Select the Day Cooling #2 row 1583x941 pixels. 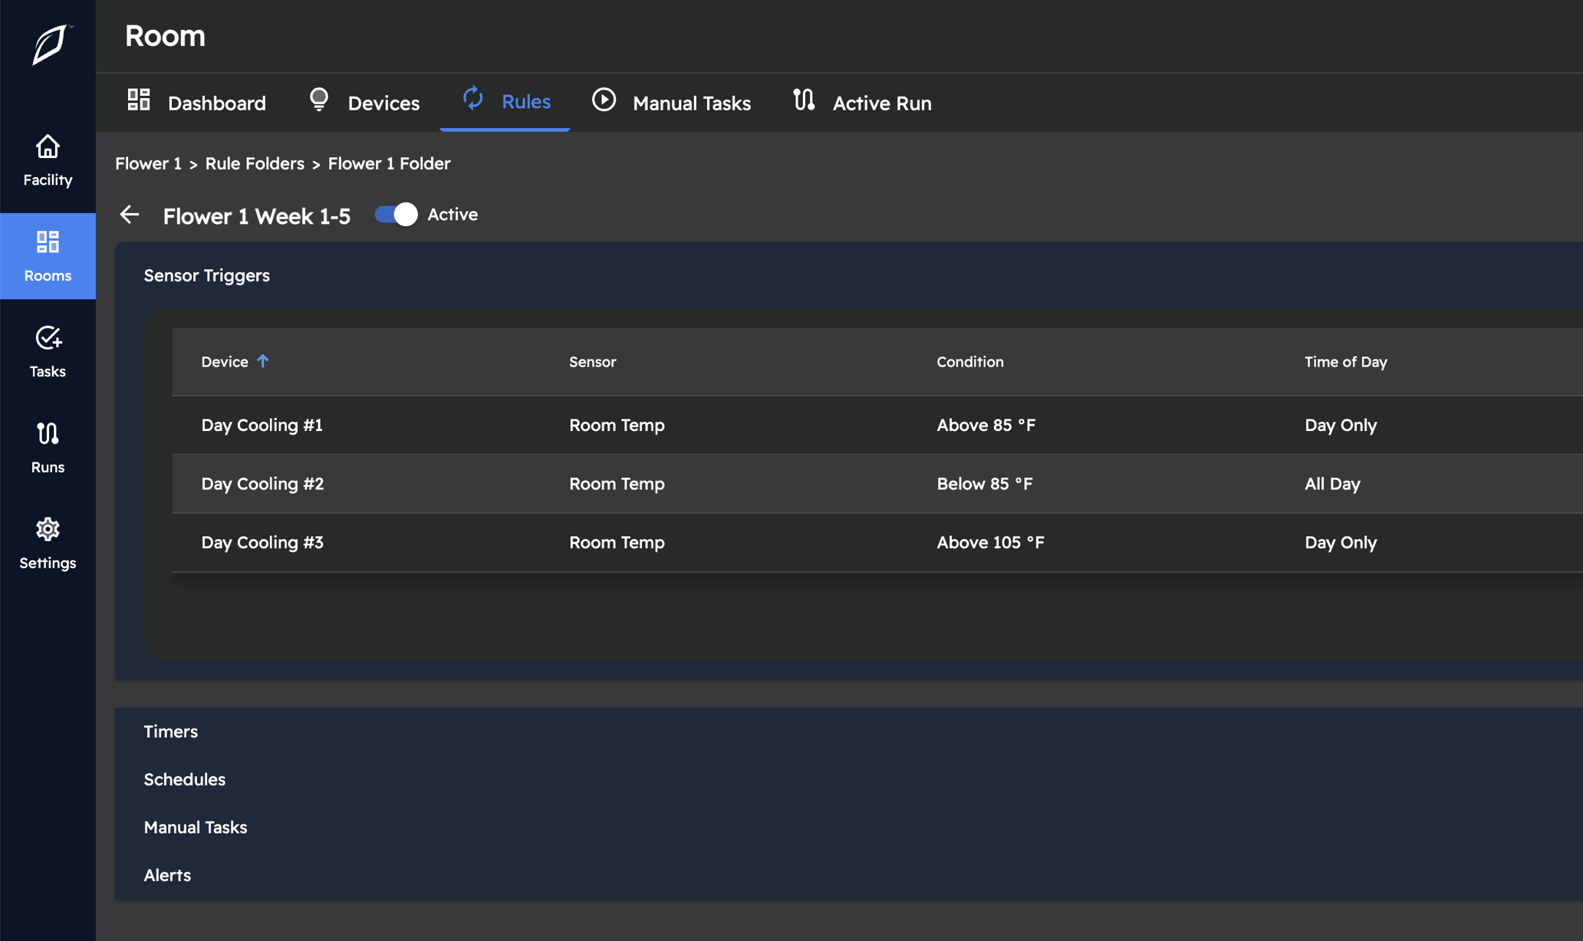coord(263,484)
